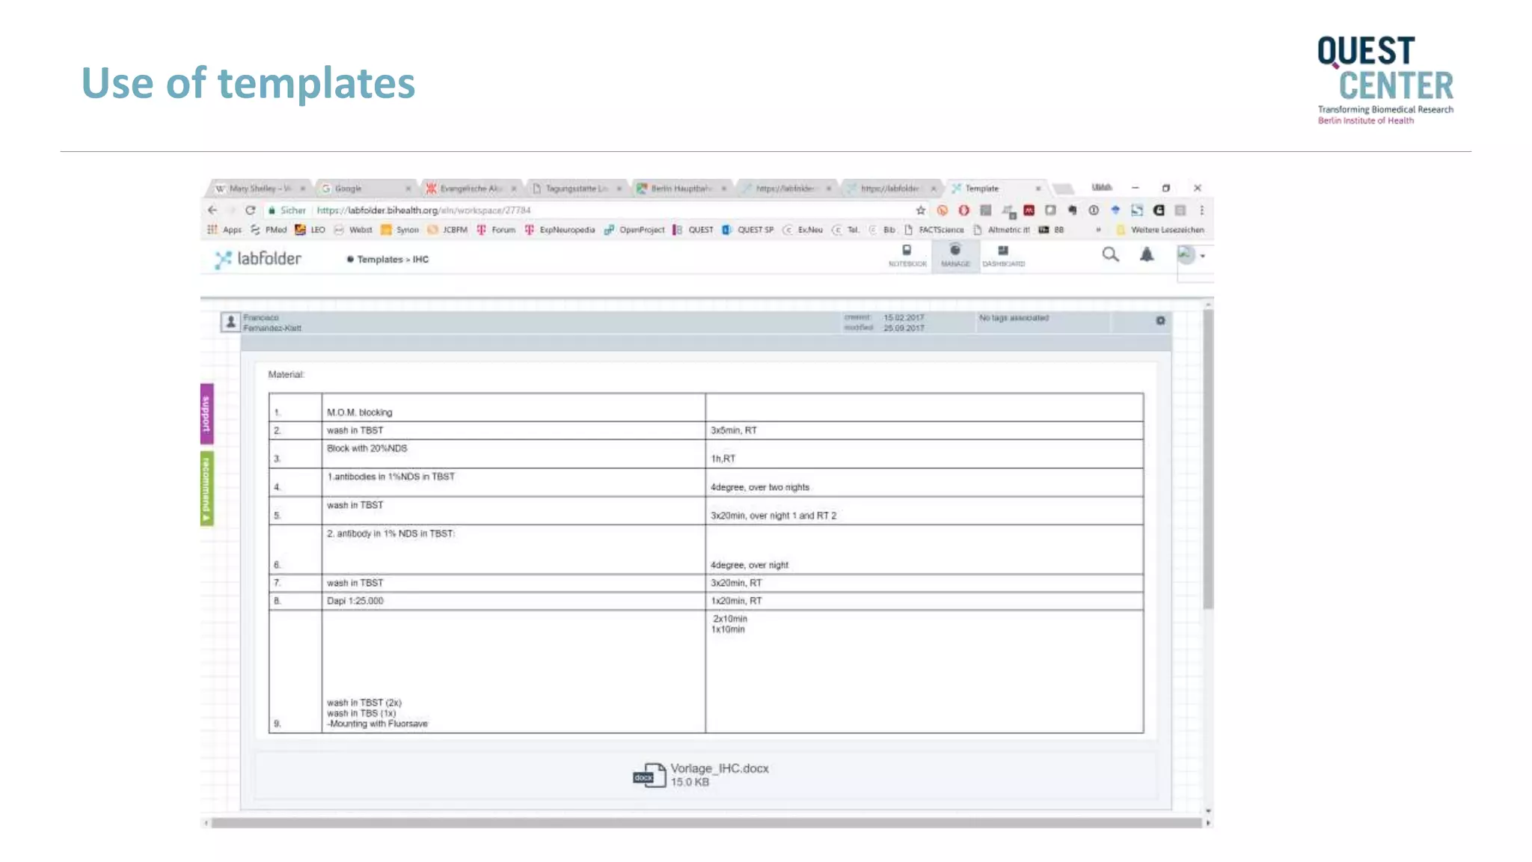Click the search magnifier icon

[x=1110, y=255]
